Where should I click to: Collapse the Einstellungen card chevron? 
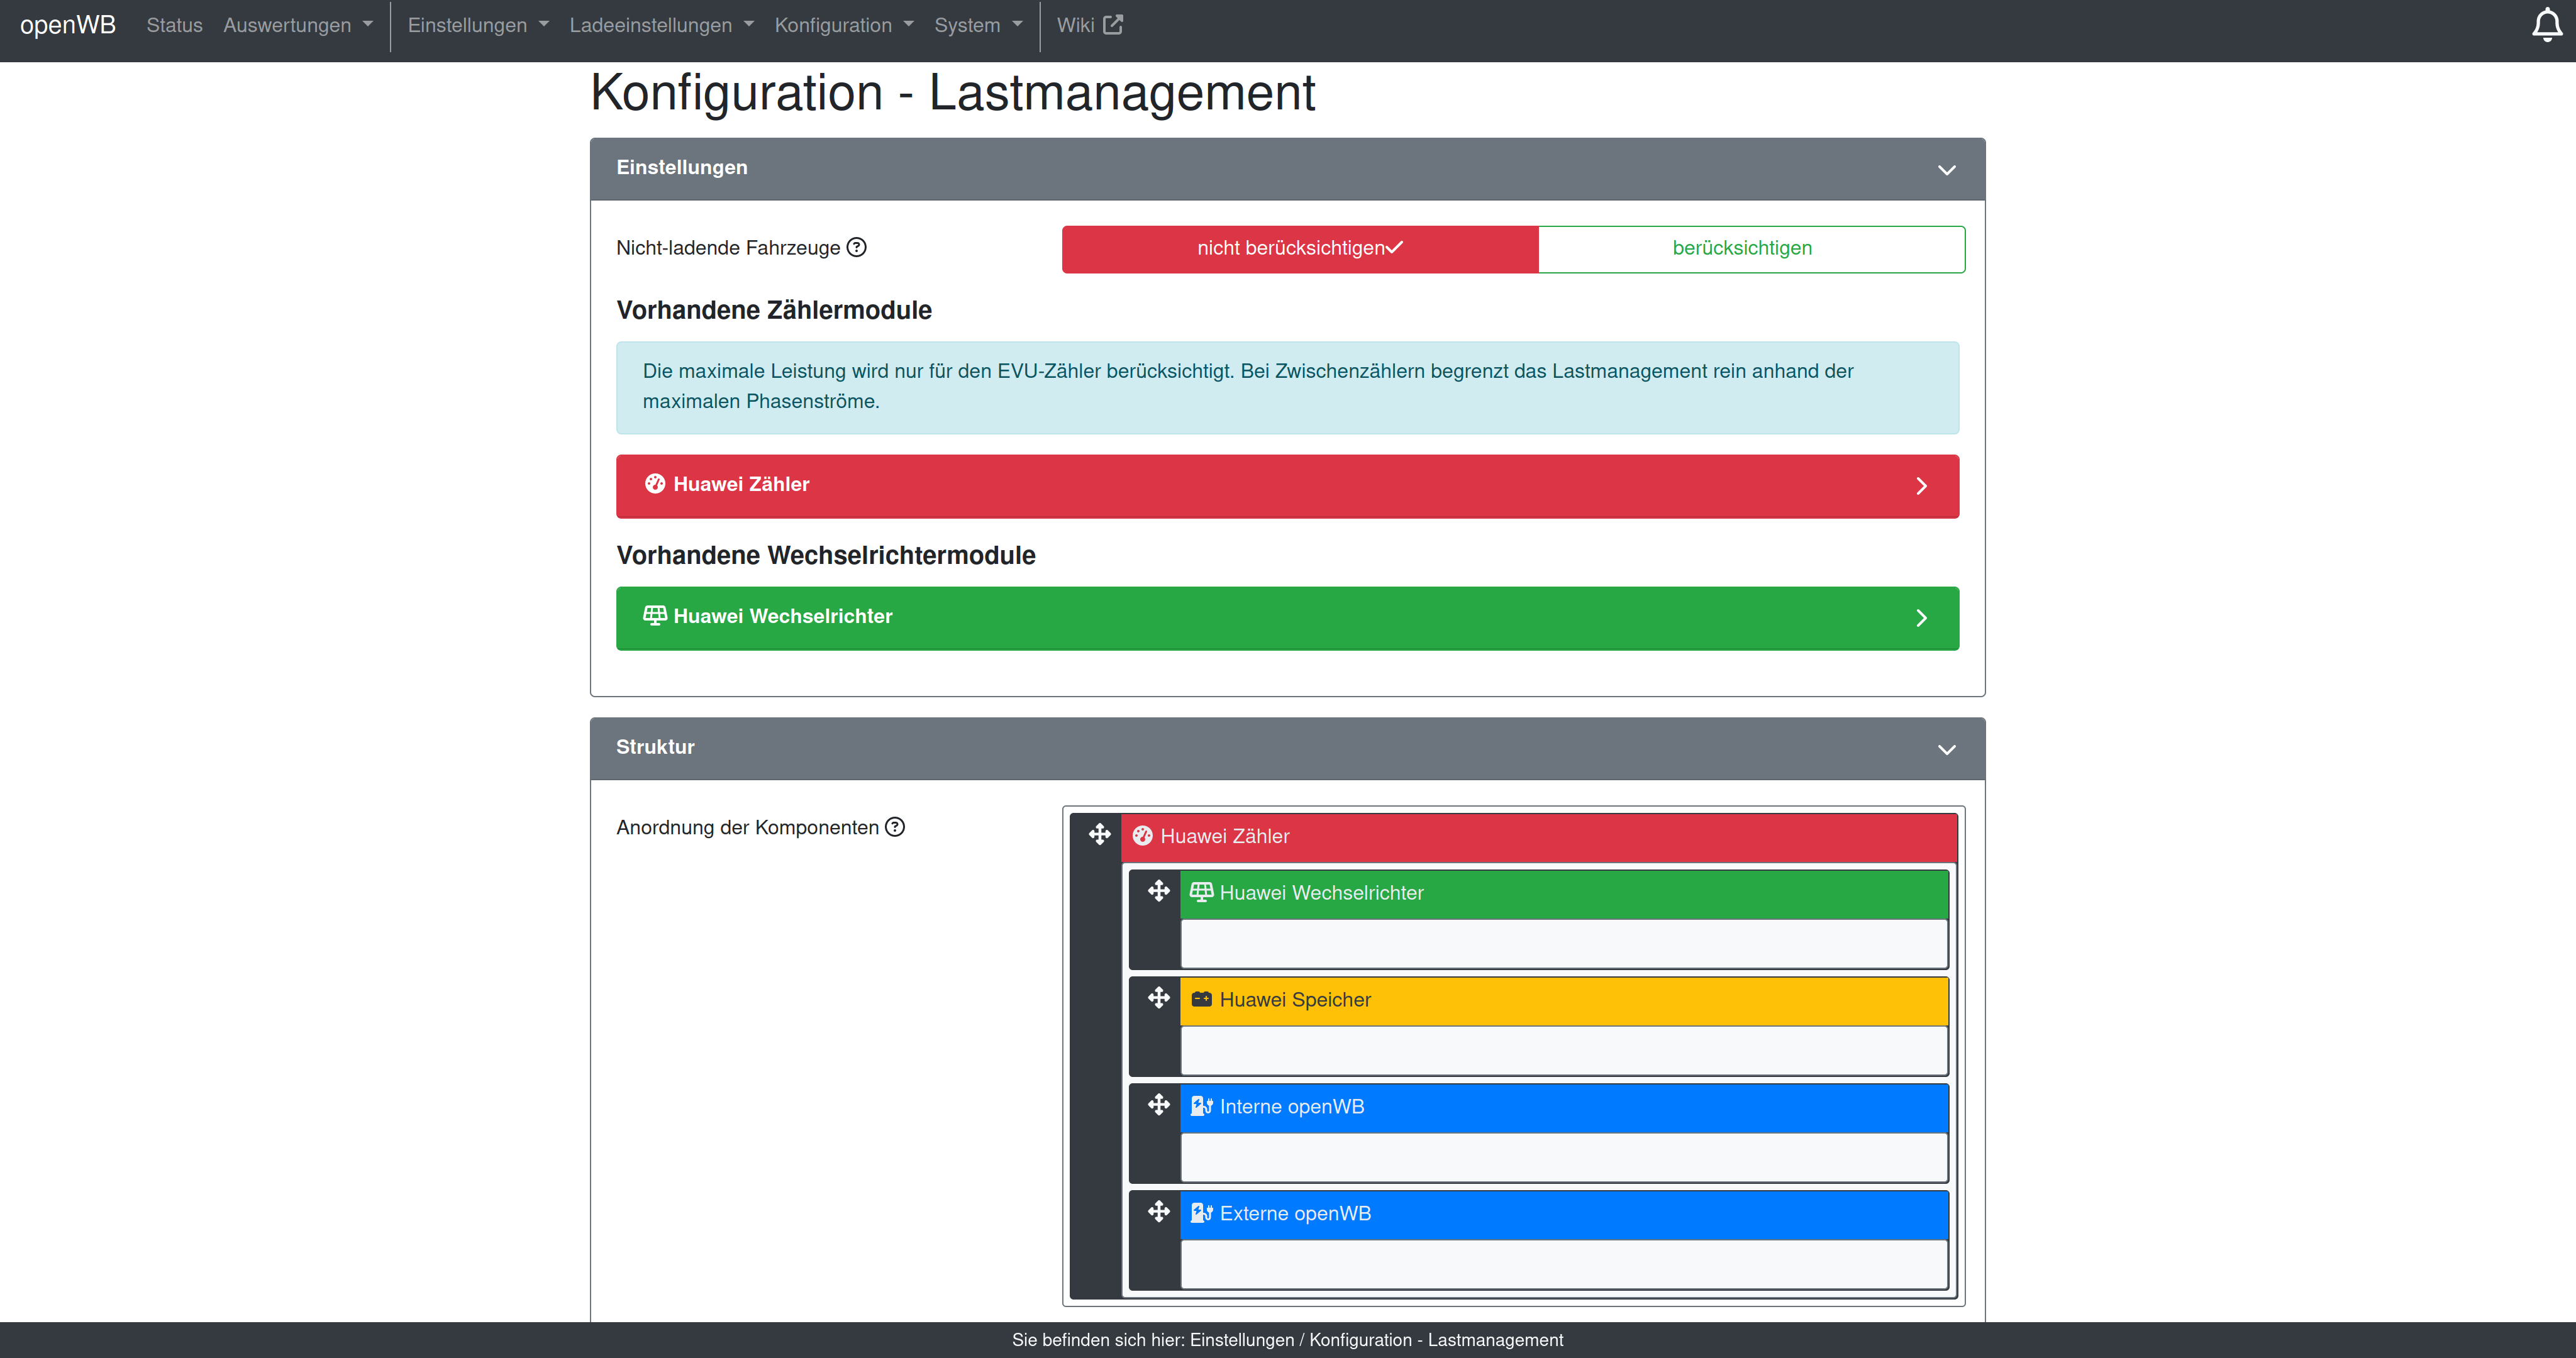[x=1946, y=170]
